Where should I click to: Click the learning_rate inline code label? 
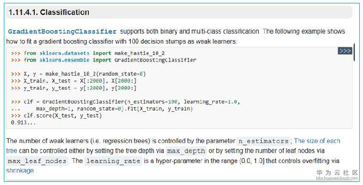point(113,161)
